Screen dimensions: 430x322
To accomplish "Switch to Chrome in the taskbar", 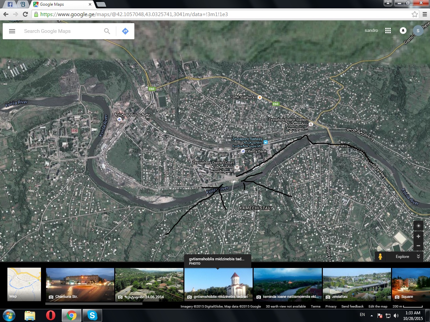I will click(71, 316).
